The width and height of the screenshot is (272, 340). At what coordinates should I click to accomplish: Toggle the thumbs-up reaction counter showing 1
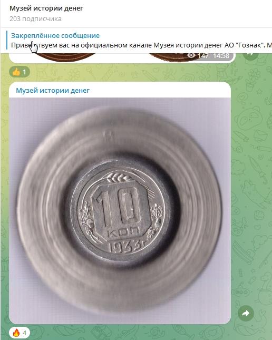[20, 72]
